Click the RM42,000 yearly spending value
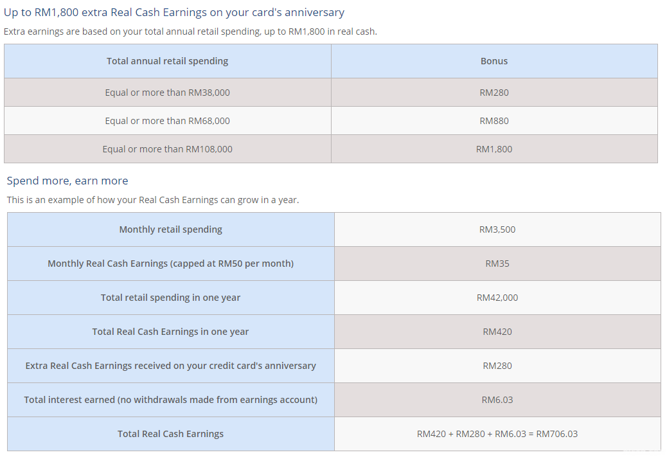 pyautogui.click(x=497, y=298)
